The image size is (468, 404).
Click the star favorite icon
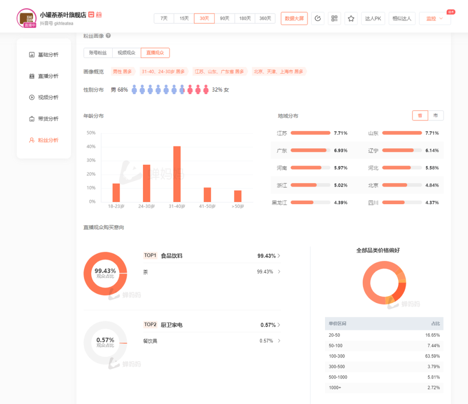click(x=351, y=19)
